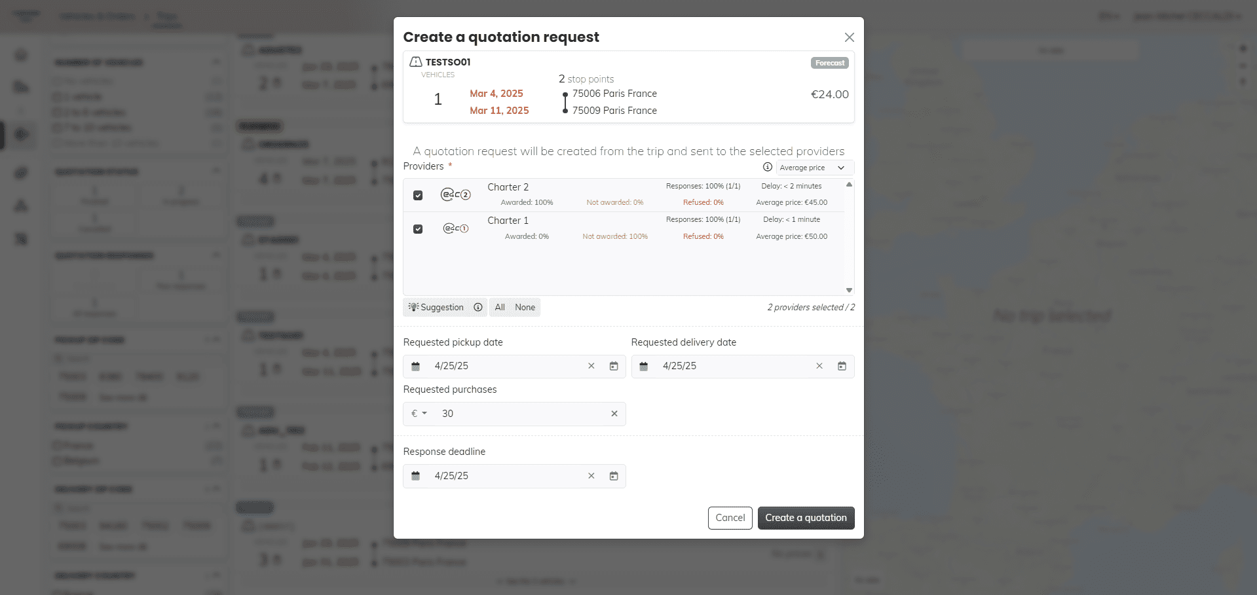Open the Average price sort dropdown
This screenshot has height=595, width=1257.
pos(814,168)
